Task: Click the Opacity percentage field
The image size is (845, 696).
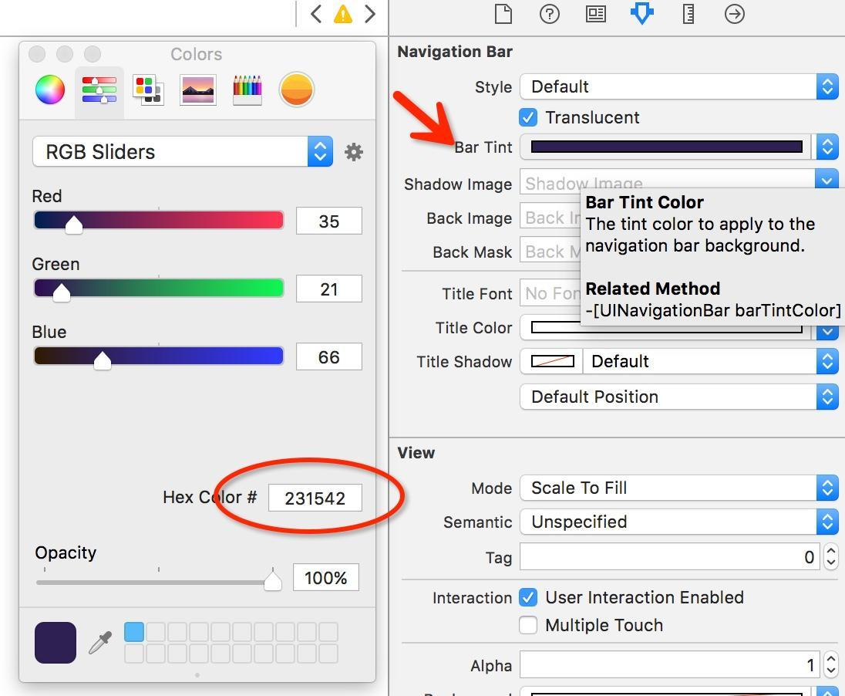Action: (x=326, y=578)
